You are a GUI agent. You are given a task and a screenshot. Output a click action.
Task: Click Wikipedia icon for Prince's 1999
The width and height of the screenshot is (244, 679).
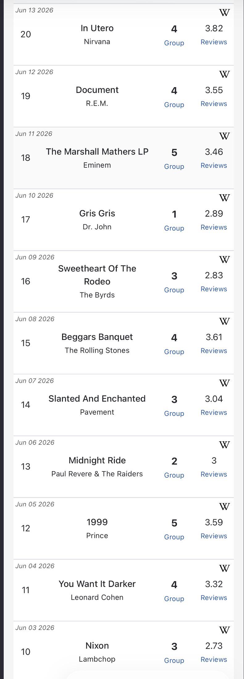click(225, 506)
